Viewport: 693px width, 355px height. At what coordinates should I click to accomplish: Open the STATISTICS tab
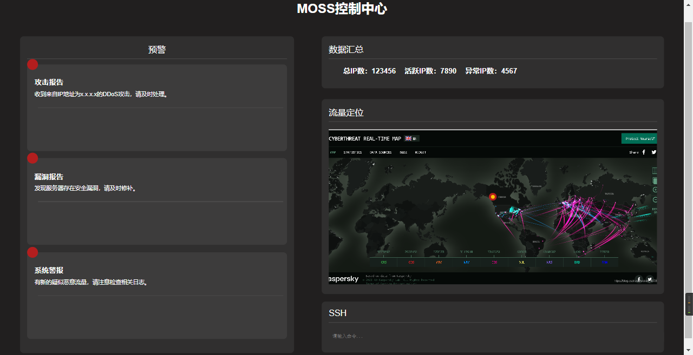tap(352, 152)
